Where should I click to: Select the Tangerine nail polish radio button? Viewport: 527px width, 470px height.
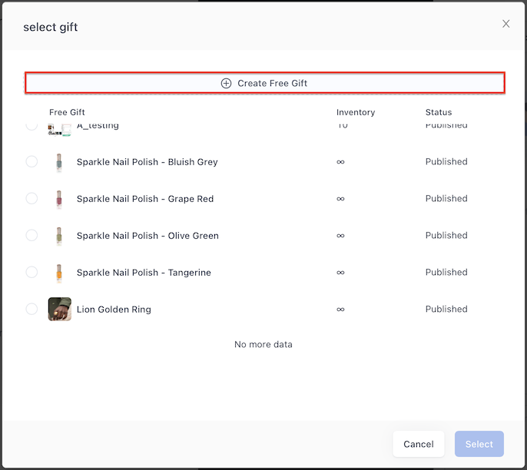pos(31,272)
